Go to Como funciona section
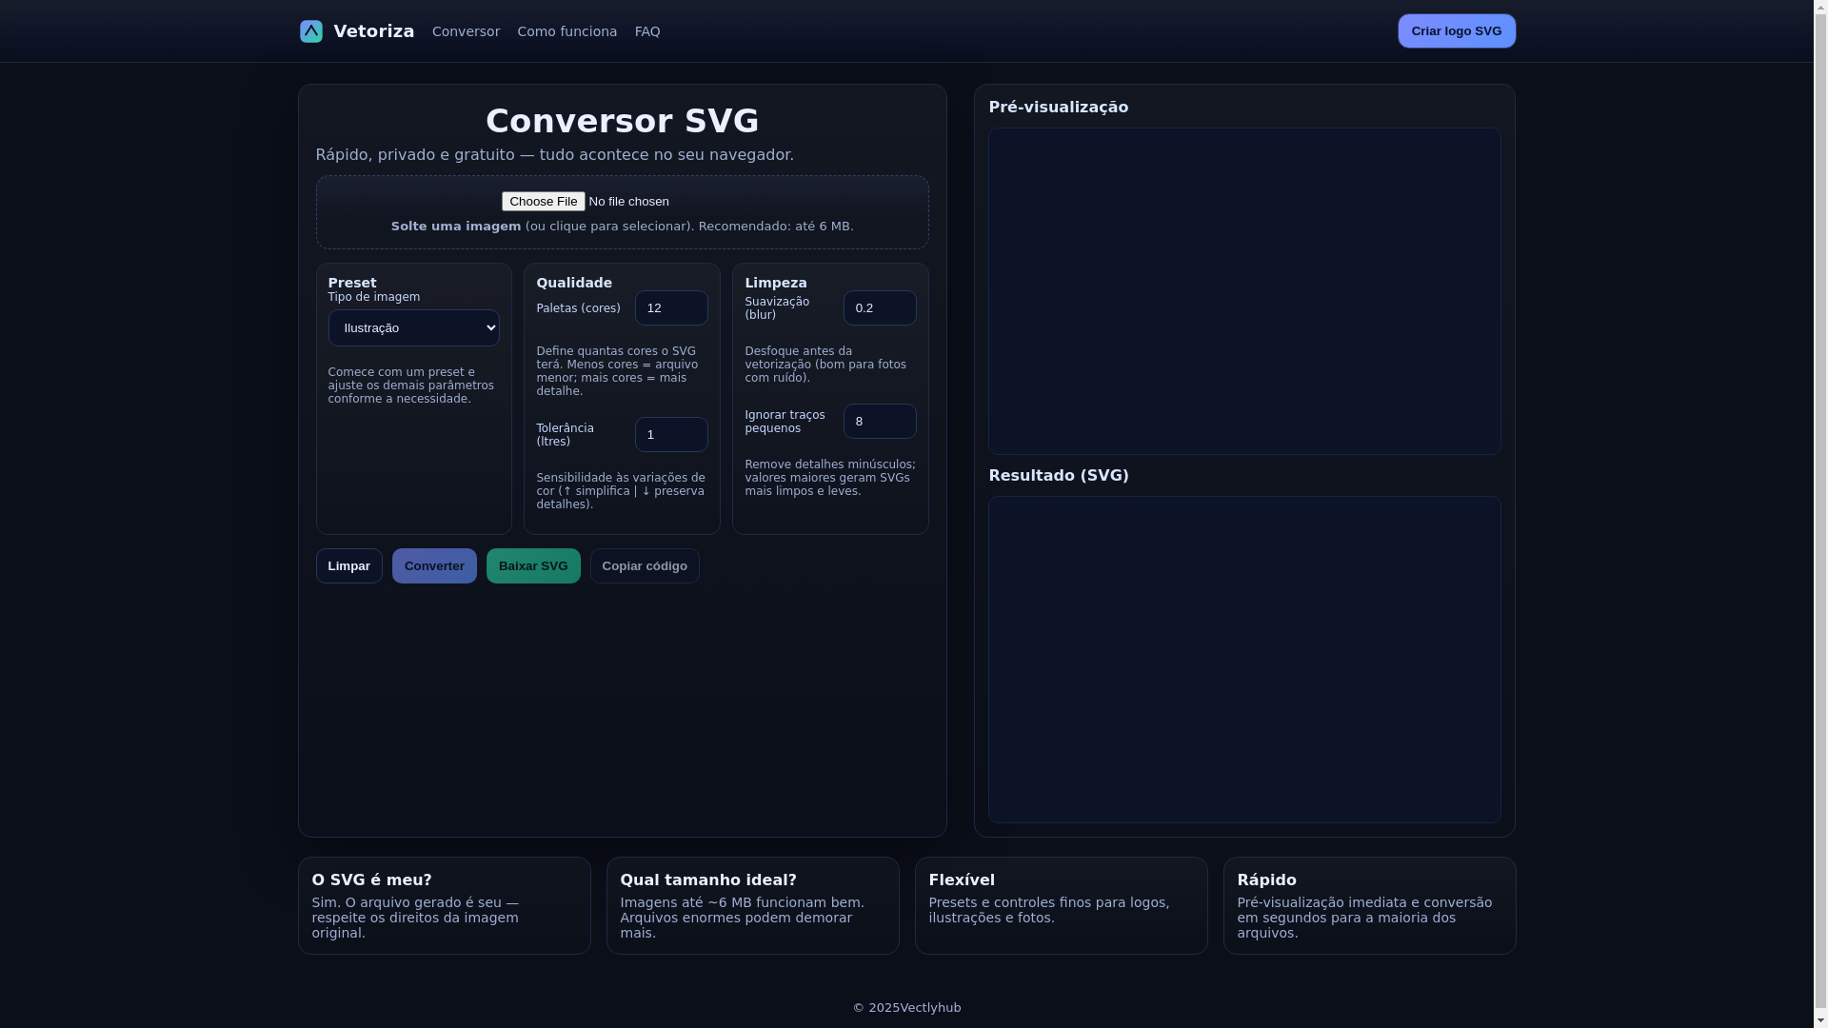 (x=566, y=31)
